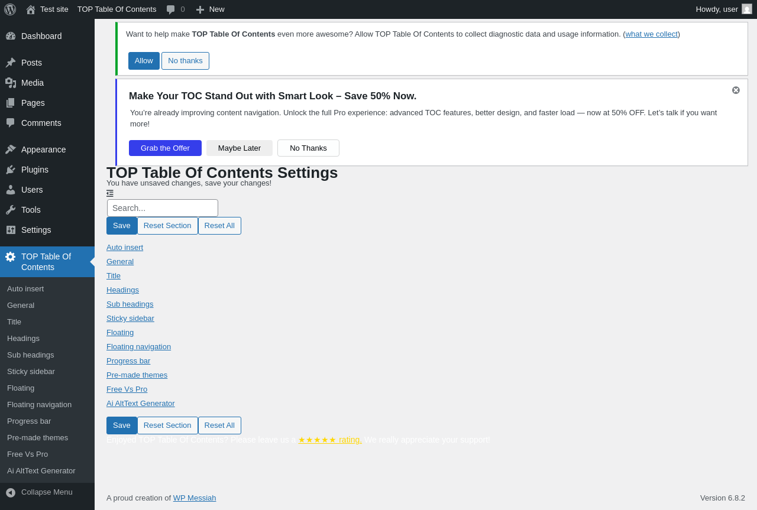
Task: Open the 'what we collect' link
Action: click(x=652, y=34)
